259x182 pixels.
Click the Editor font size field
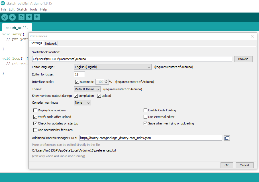[79, 74]
